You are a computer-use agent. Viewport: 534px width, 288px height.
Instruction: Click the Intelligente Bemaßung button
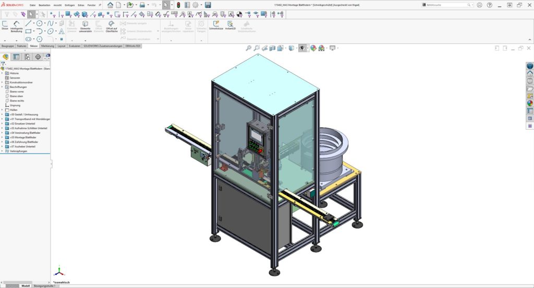pyautogui.click(x=16, y=27)
